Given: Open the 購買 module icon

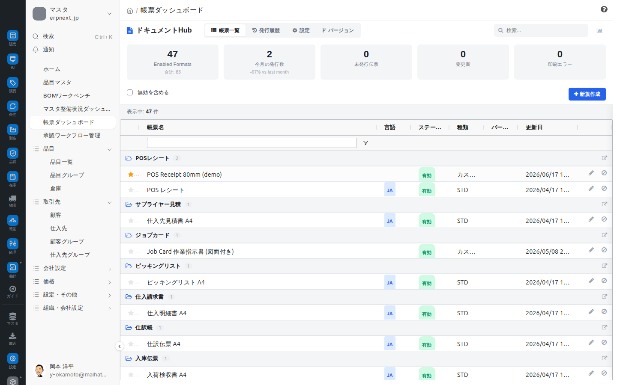Looking at the screenshot, I should 12,83.
